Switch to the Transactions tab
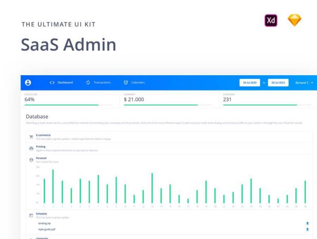Image resolution: width=317 pixels, height=239 pixels. 102,83
